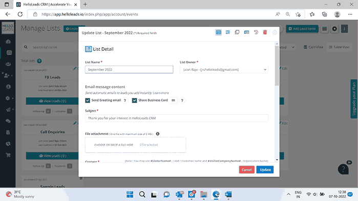Click the help icon beside Share Business Card
358x201 pixels.
coord(182,100)
